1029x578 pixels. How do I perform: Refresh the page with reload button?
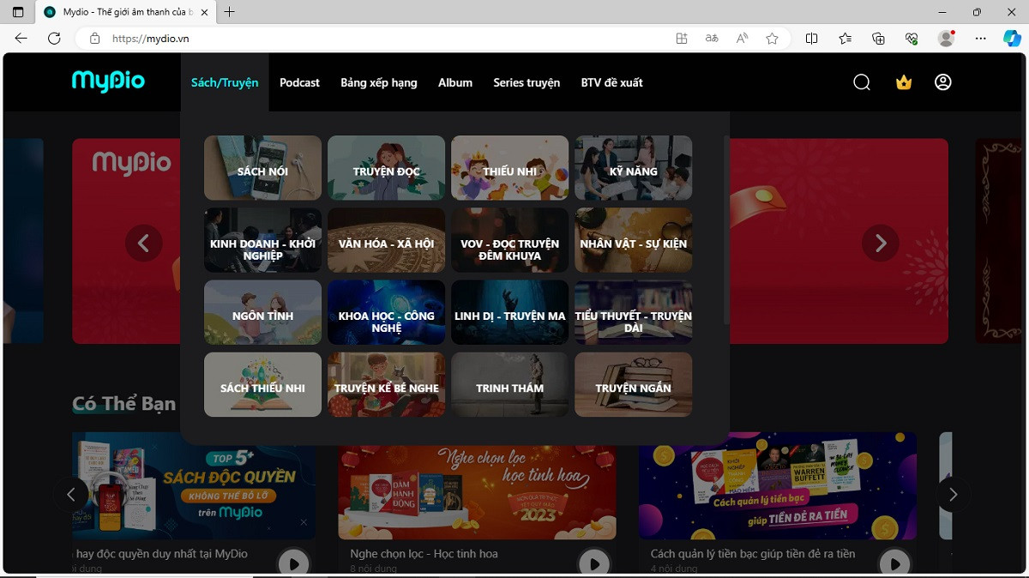coord(54,39)
